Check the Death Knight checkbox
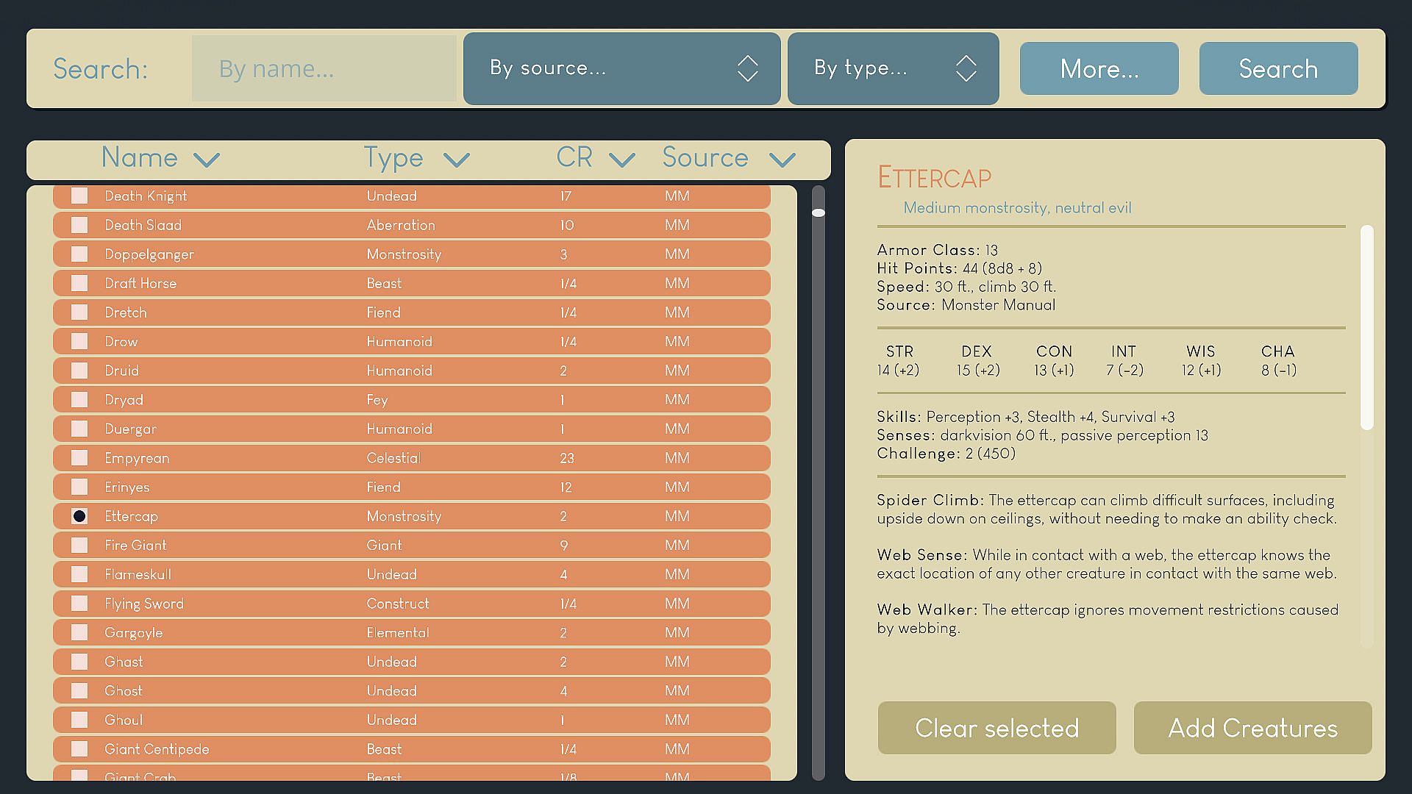Viewport: 1412px width, 794px height. tap(79, 196)
